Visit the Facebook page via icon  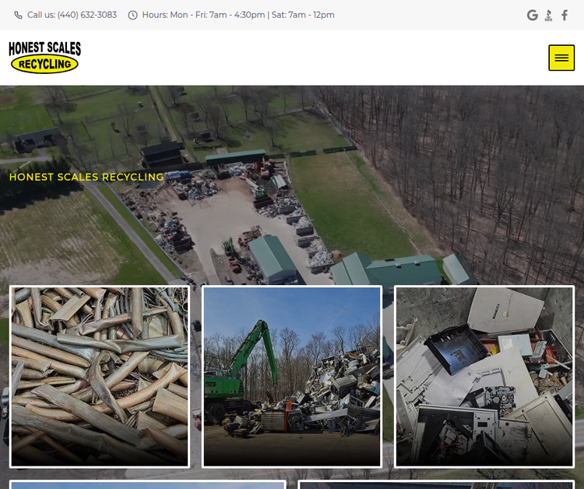coord(565,15)
